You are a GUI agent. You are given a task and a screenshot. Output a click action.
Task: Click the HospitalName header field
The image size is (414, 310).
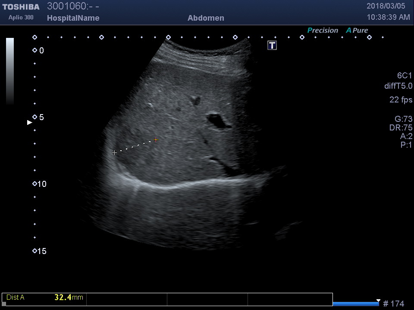tap(73, 18)
